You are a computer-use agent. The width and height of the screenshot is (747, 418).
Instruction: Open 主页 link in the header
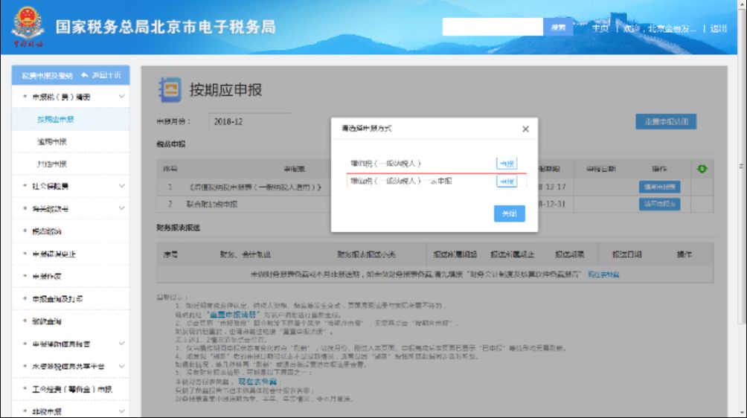(x=600, y=28)
